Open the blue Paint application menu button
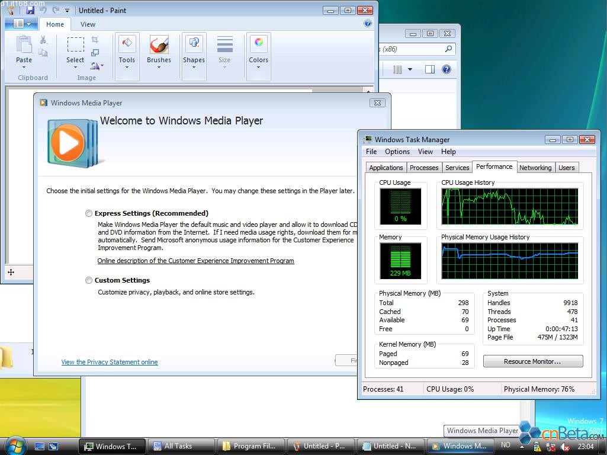 point(21,24)
